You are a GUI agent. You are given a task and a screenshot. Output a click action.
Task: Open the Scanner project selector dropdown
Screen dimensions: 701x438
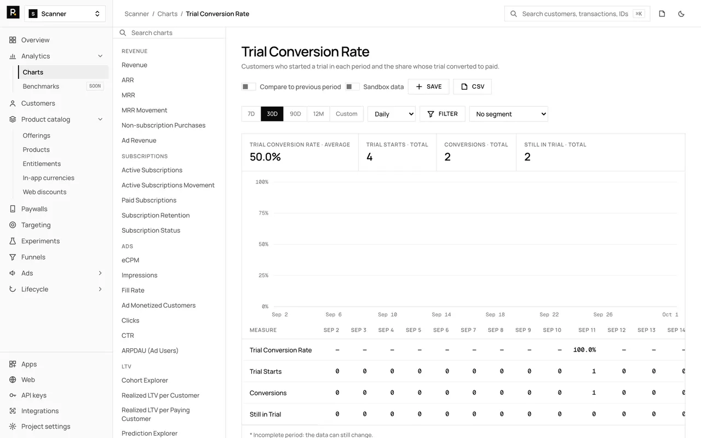(x=65, y=14)
